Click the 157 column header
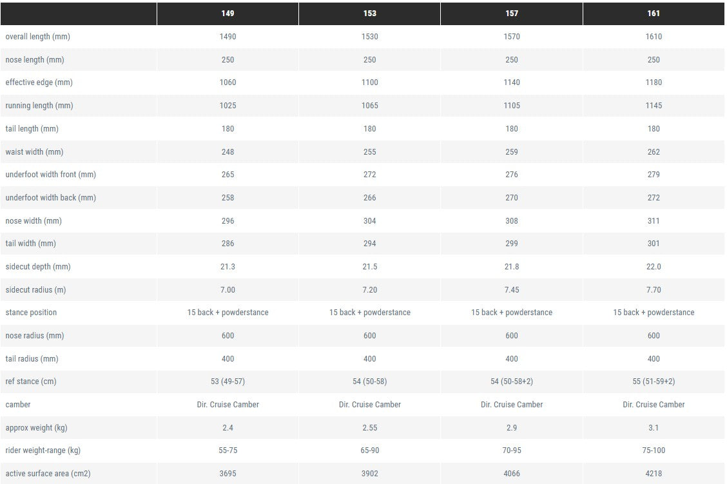The image size is (727, 484). tap(511, 14)
